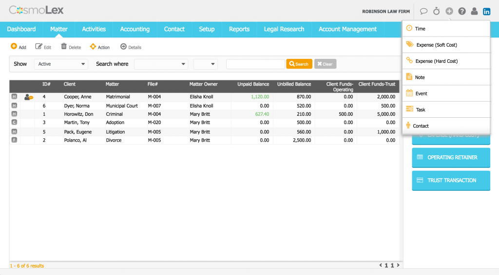Click the search text input field
Screen dimensions: 499x275
pos(255,64)
